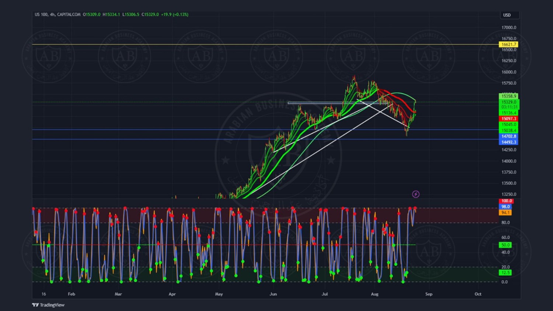Click the Jun label on time axis

point(273,294)
